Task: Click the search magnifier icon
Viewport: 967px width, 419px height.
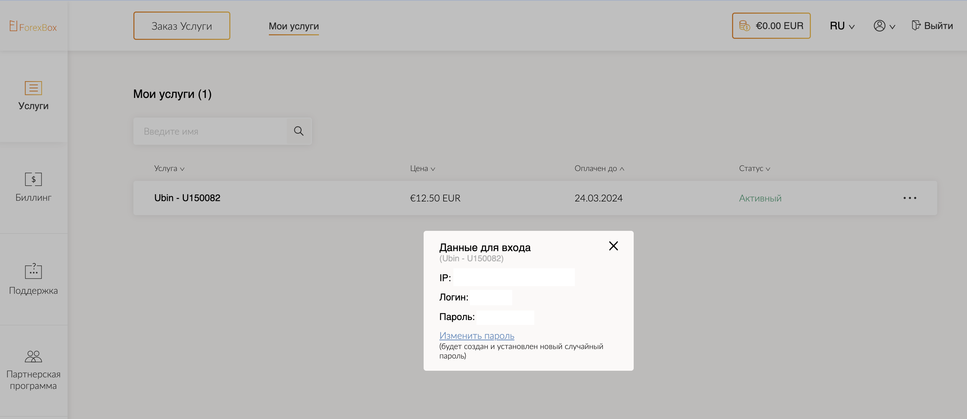Action: tap(298, 131)
